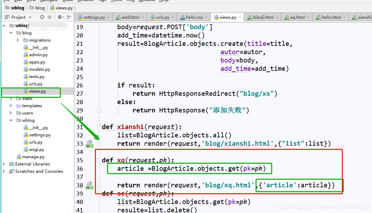The height and width of the screenshot is (213, 372).
Task: Select urls.py under the blog folder
Action: 36,84
